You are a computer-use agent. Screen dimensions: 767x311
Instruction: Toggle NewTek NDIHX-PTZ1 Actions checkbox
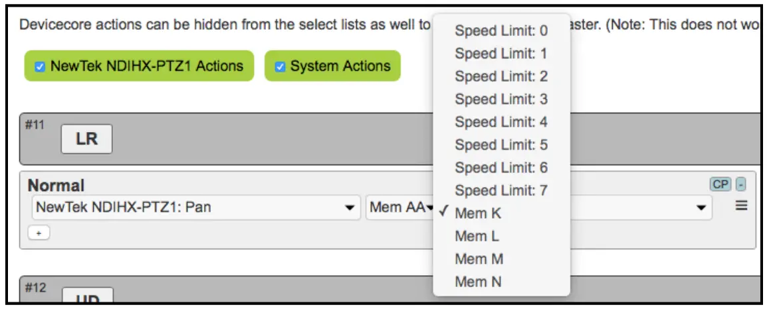tap(41, 66)
